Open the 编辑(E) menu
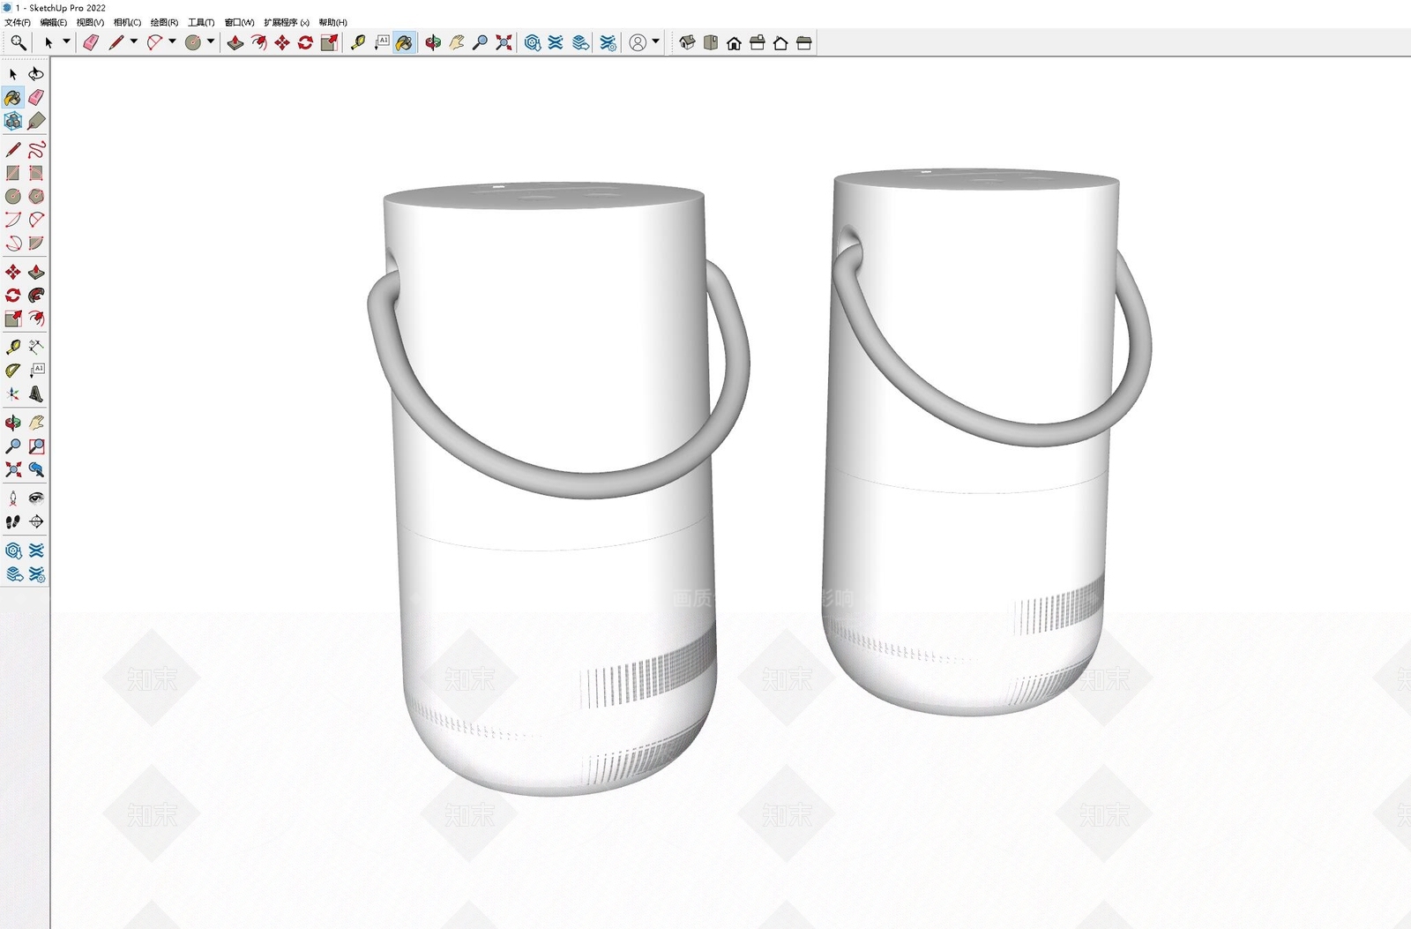 (54, 22)
